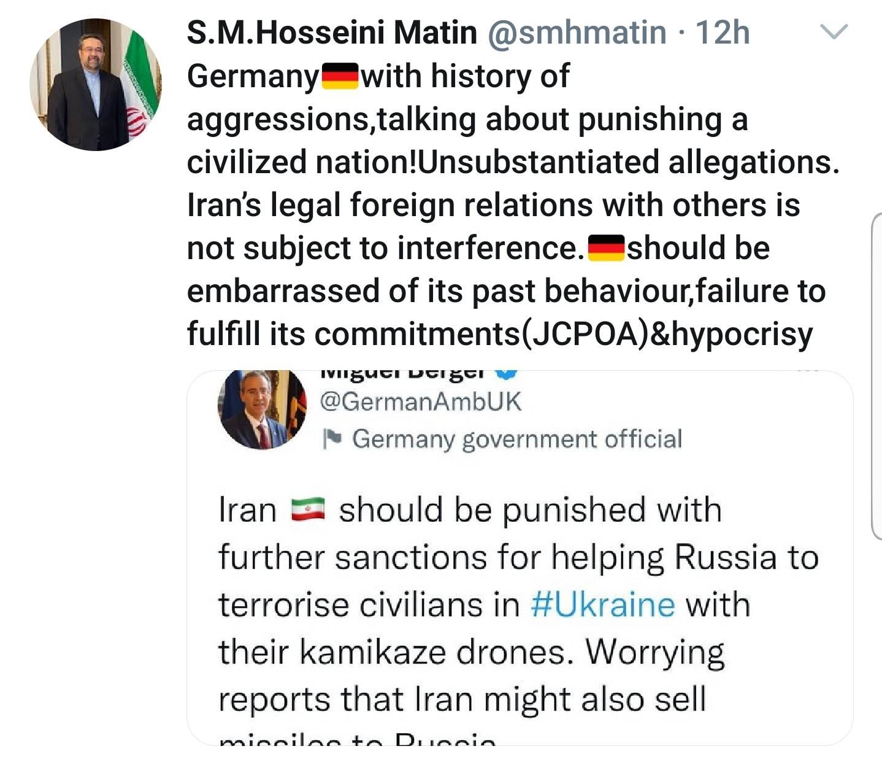Click the S.M.Hosseini Matin display name

point(332,32)
